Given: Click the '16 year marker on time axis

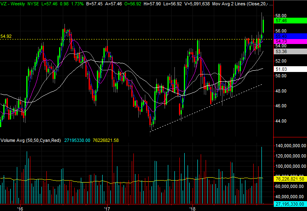Looking at the screenshot, I should point(20,209).
